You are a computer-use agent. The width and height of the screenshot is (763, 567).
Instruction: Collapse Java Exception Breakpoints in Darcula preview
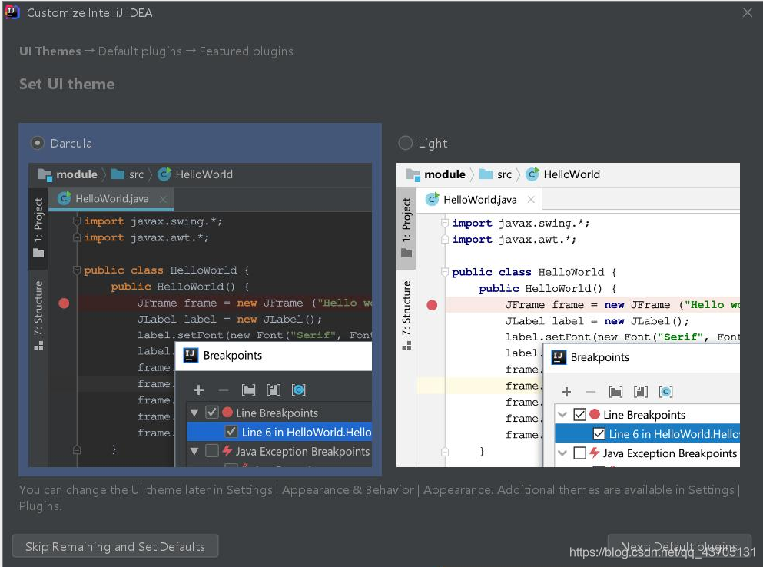pos(194,451)
